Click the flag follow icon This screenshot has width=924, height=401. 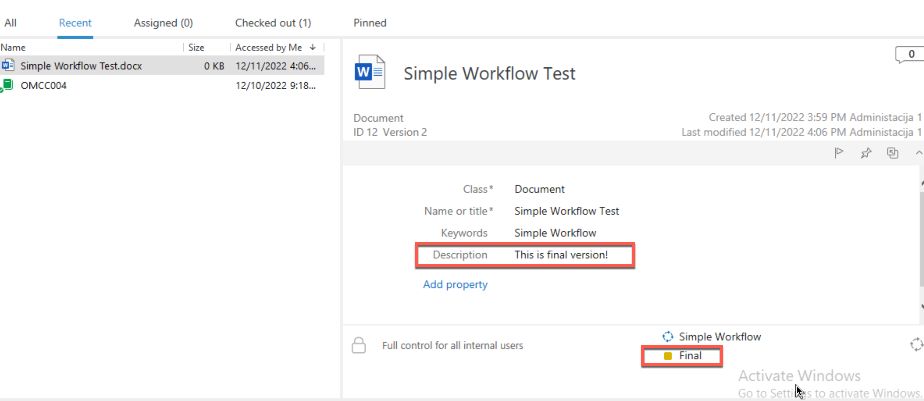click(x=838, y=153)
